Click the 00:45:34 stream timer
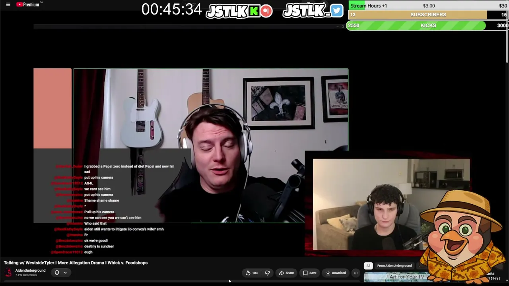Screen dimensions: 509x286 point(171,10)
